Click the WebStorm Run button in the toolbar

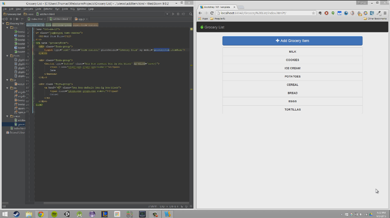(x=173, y=14)
